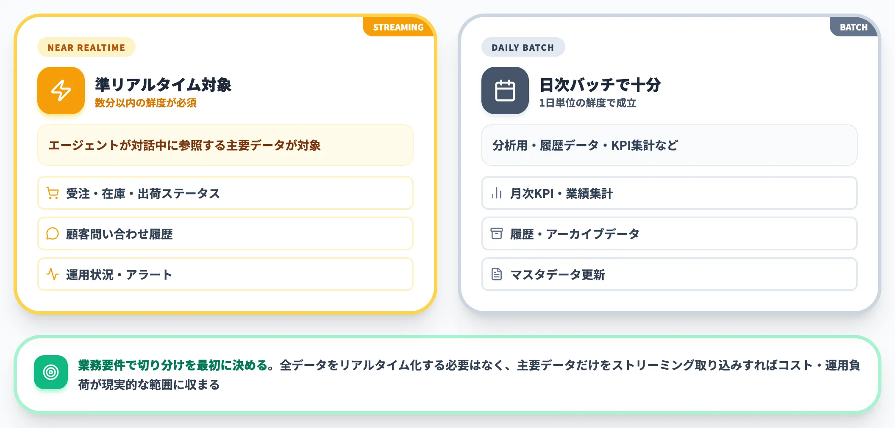Viewport: 895px width, 428px height.
Task: Click the DAILY BATCH pill label
Action: pyautogui.click(x=523, y=47)
